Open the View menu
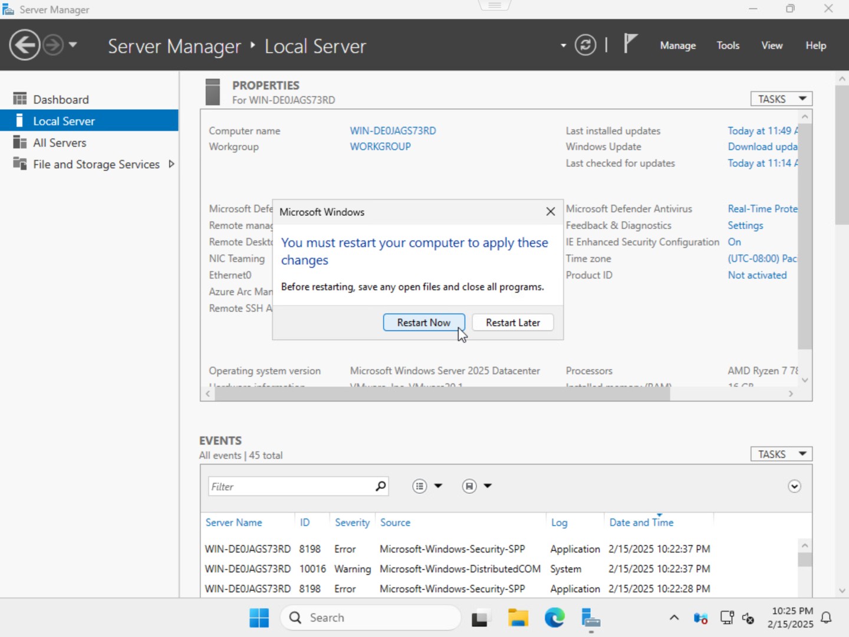Image resolution: width=849 pixels, height=637 pixels. click(772, 45)
